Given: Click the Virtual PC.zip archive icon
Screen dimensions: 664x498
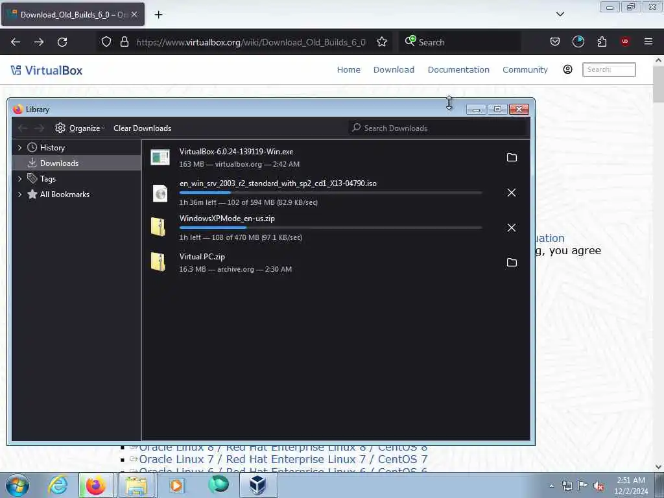Looking at the screenshot, I should click(x=158, y=262).
